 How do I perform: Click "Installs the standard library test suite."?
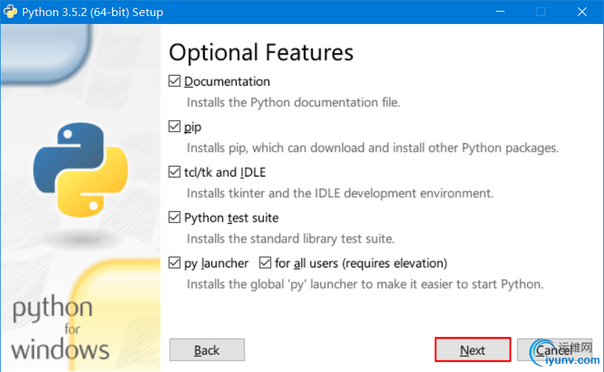291,239
